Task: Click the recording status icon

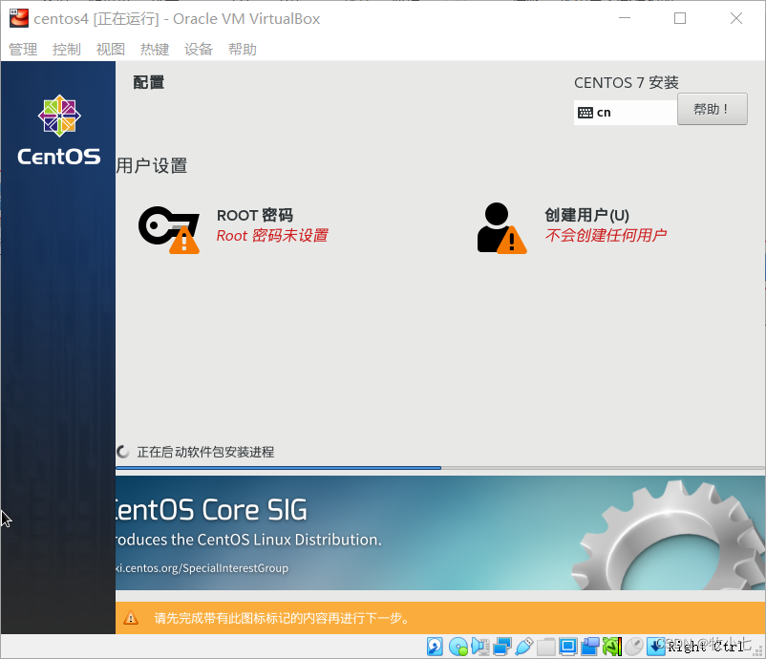Action: click(x=590, y=647)
